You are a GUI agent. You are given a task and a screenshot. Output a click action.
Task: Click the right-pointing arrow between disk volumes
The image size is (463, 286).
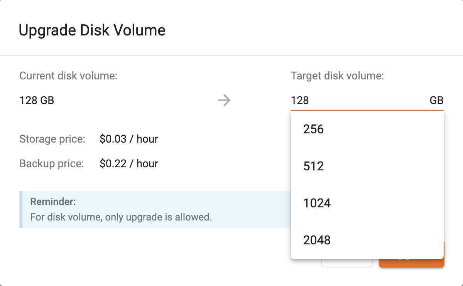[x=224, y=101]
